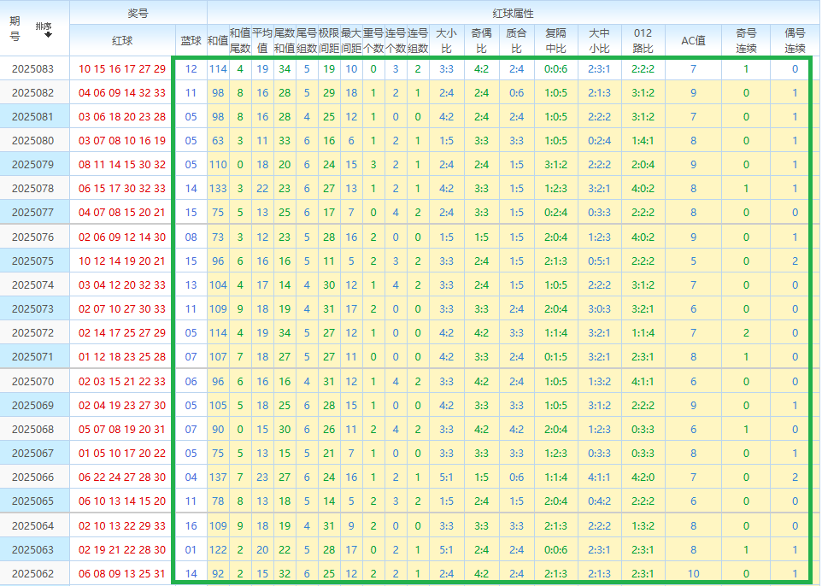Viewport: 822px width, 586px height.
Task: Select ratio 0:5:1 in row 2025075
Action: tap(599, 261)
